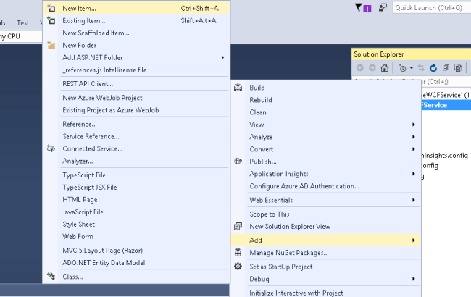Expand the Add ASP.NET Folder submenu
The image size is (471, 297).
coord(136,58)
